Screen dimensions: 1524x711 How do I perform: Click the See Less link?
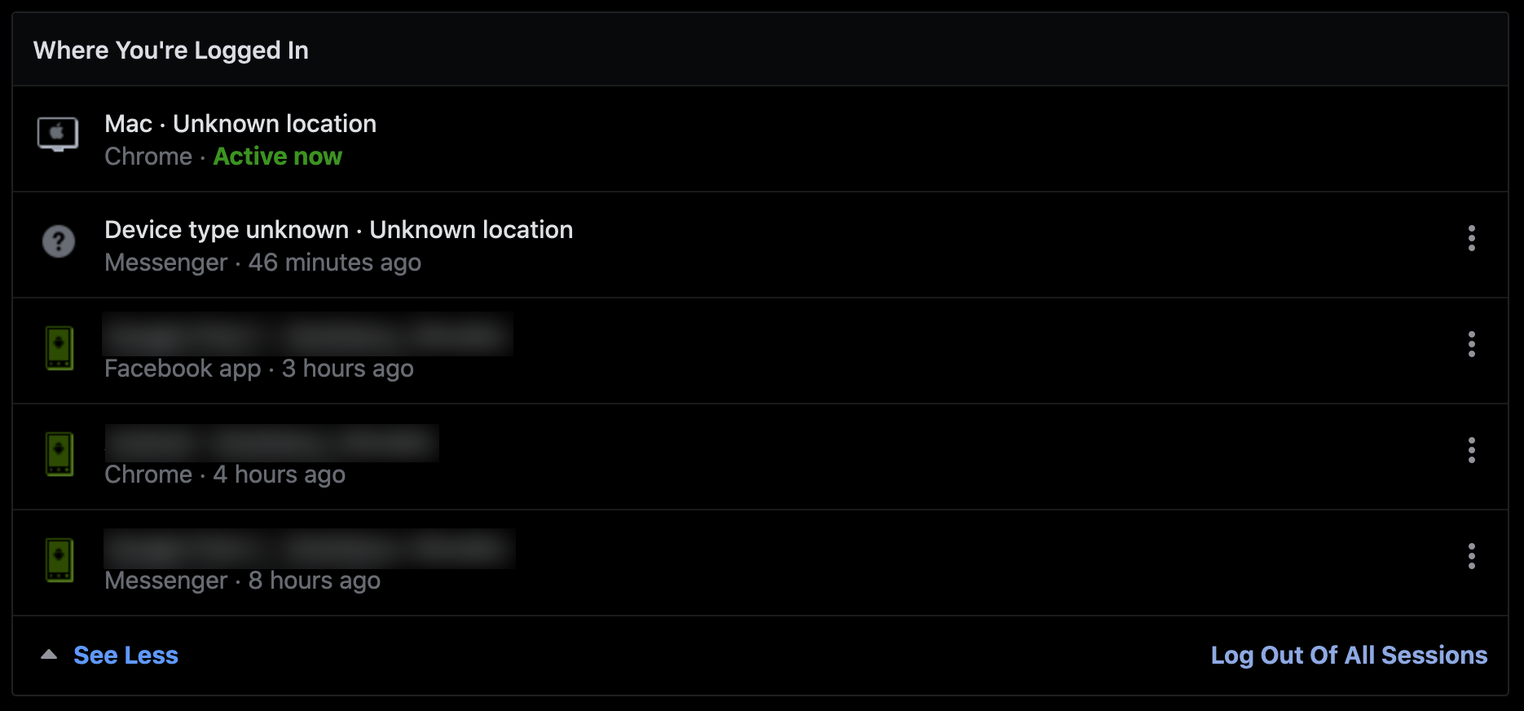(126, 656)
